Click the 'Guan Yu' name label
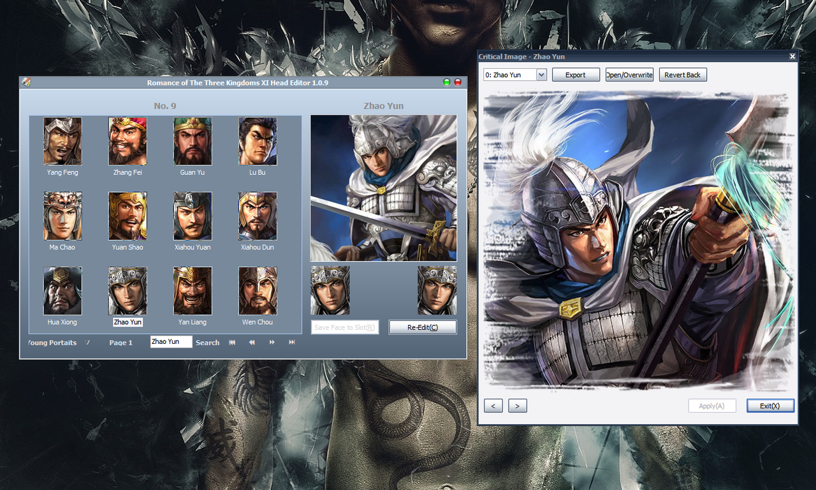 click(x=193, y=172)
